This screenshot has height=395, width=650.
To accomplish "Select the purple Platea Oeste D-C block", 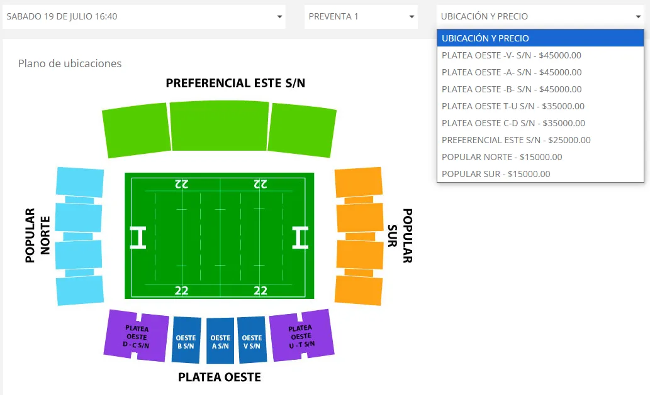I will coord(135,337).
